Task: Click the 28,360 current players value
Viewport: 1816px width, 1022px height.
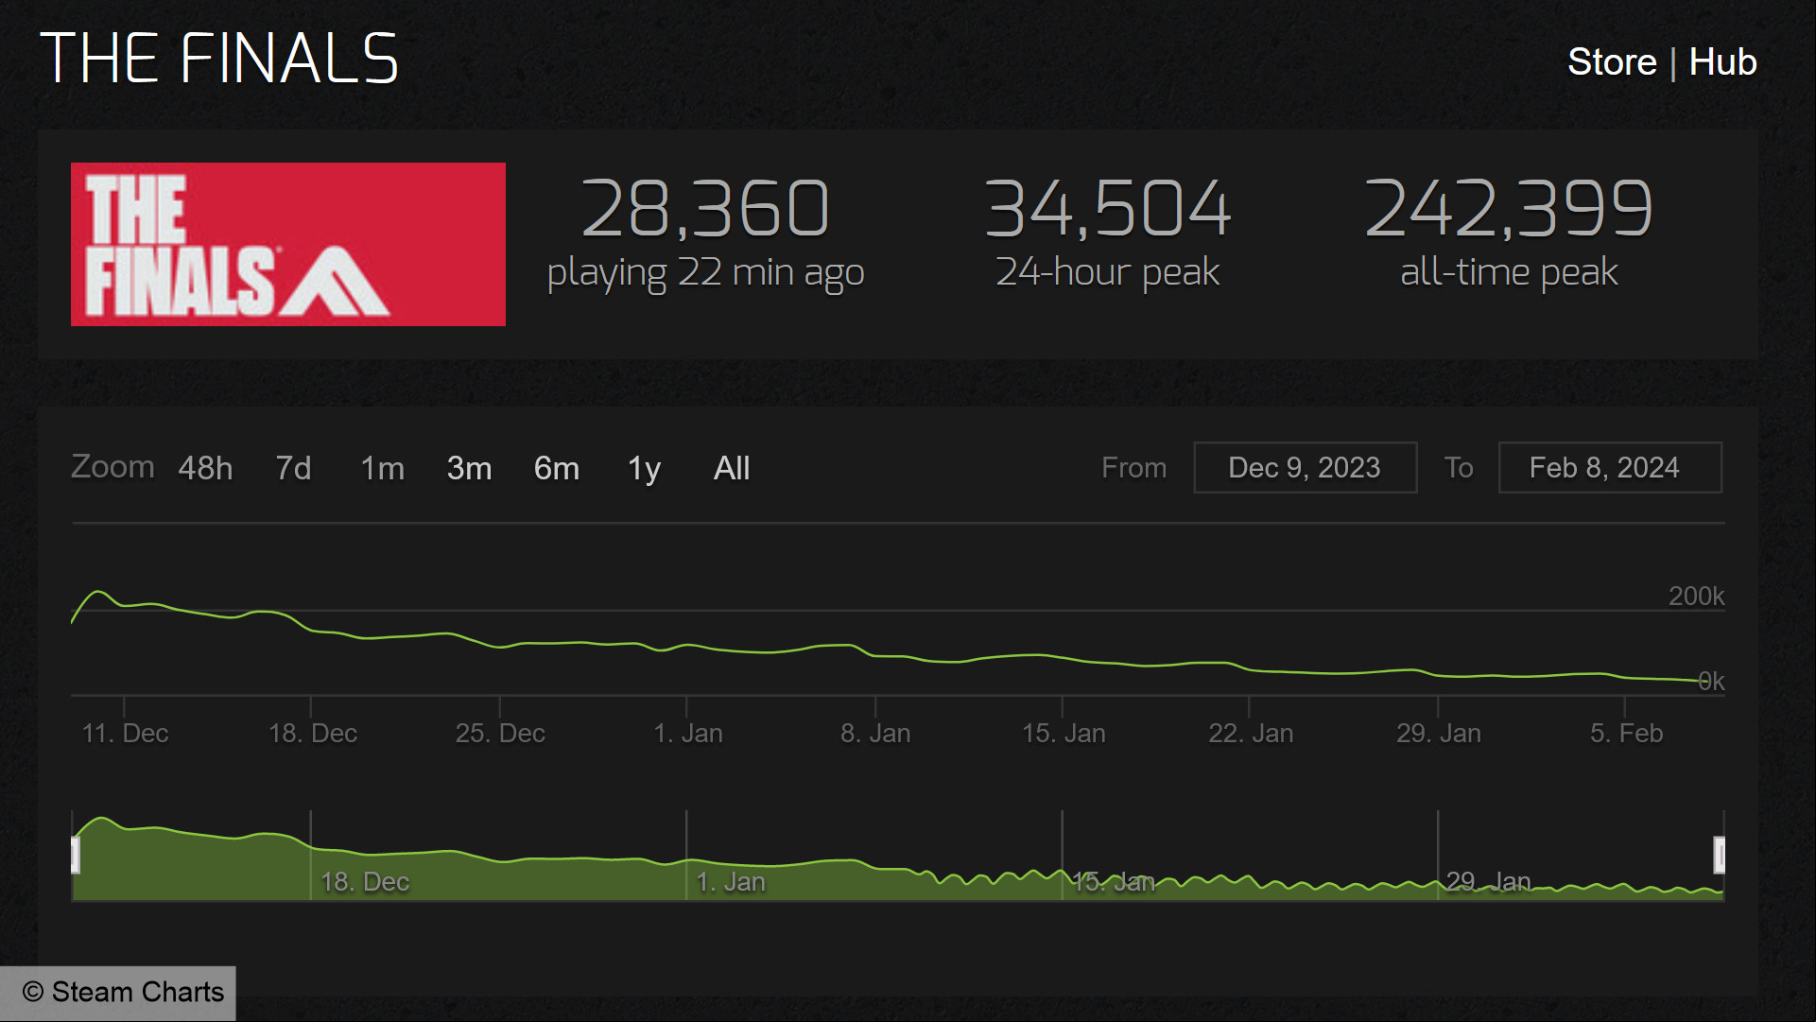Action: click(705, 208)
